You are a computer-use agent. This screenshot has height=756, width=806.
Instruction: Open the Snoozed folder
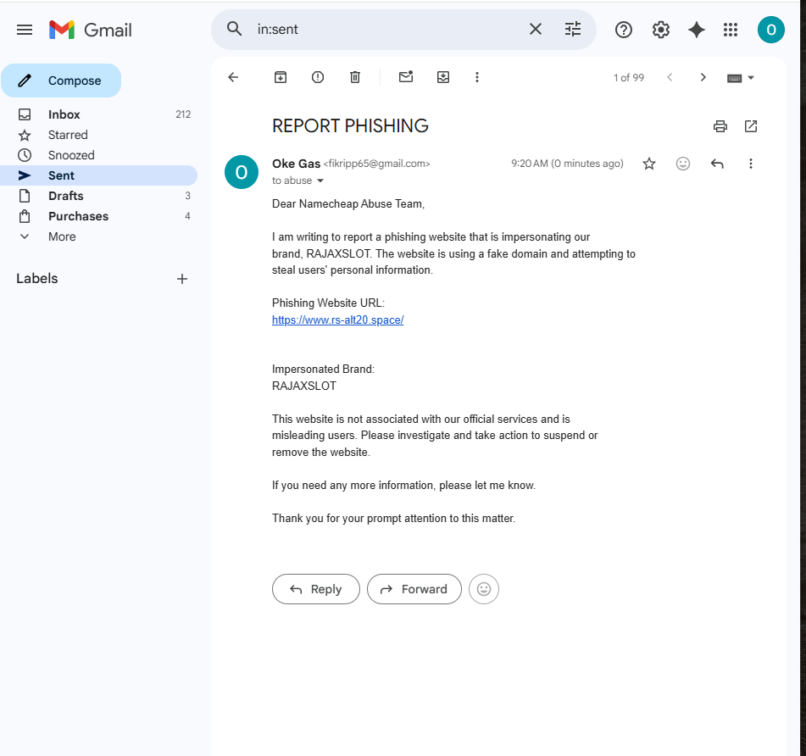(x=98, y=155)
